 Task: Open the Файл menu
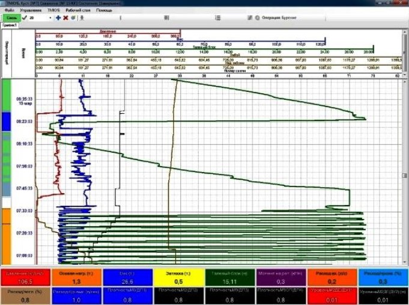coord(8,11)
